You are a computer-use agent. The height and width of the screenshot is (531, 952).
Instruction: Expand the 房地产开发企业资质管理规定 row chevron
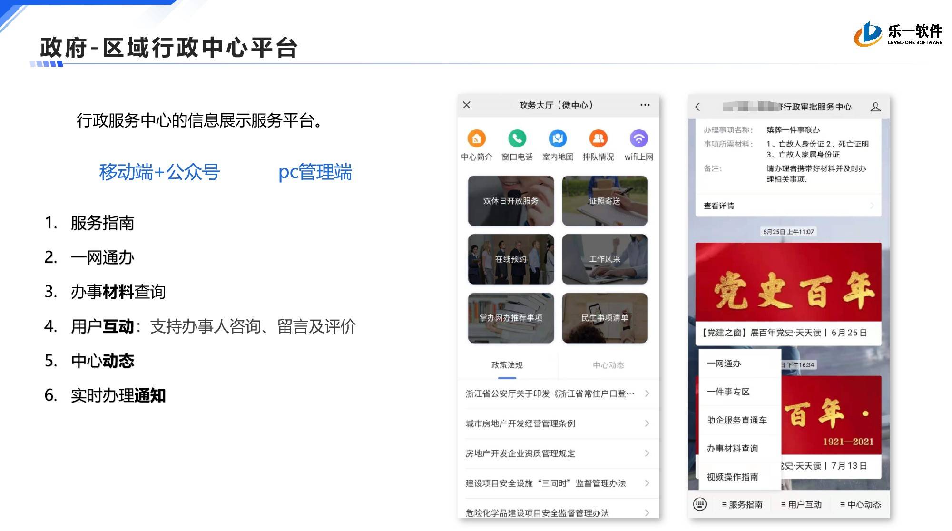click(x=647, y=453)
